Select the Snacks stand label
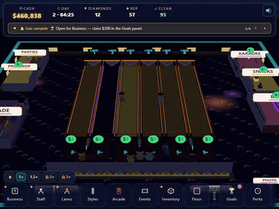This screenshot has height=209, width=279. pyautogui.click(x=262, y=72)
